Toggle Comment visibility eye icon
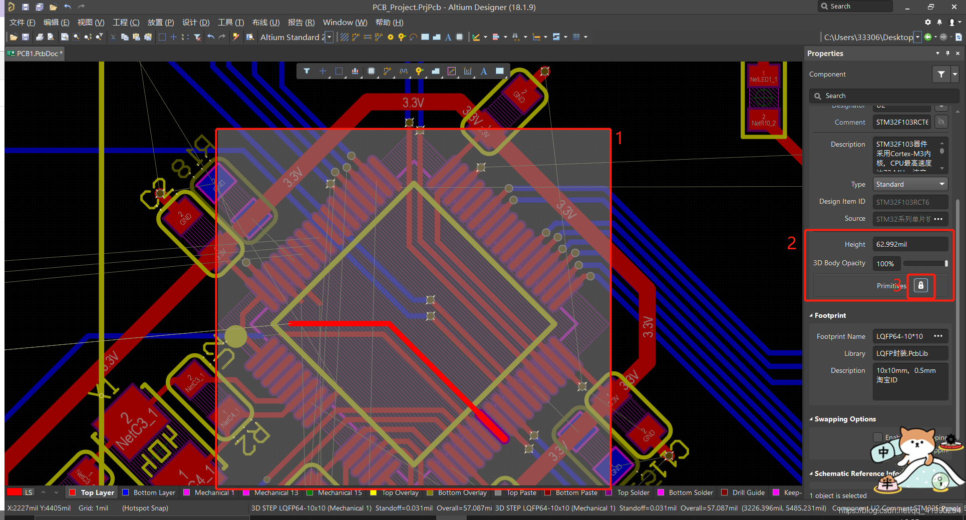Screen dimensions: 966x520 click(941, 122)
